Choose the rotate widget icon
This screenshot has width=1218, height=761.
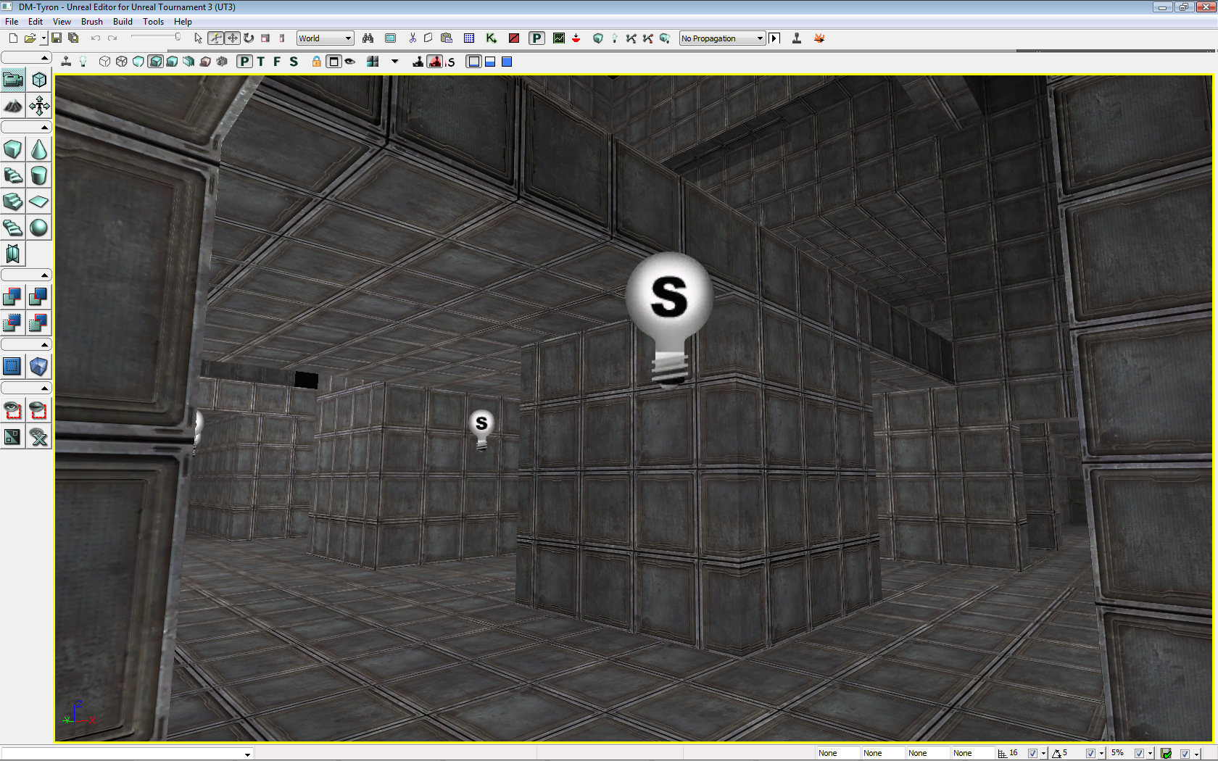coord(249,38)
